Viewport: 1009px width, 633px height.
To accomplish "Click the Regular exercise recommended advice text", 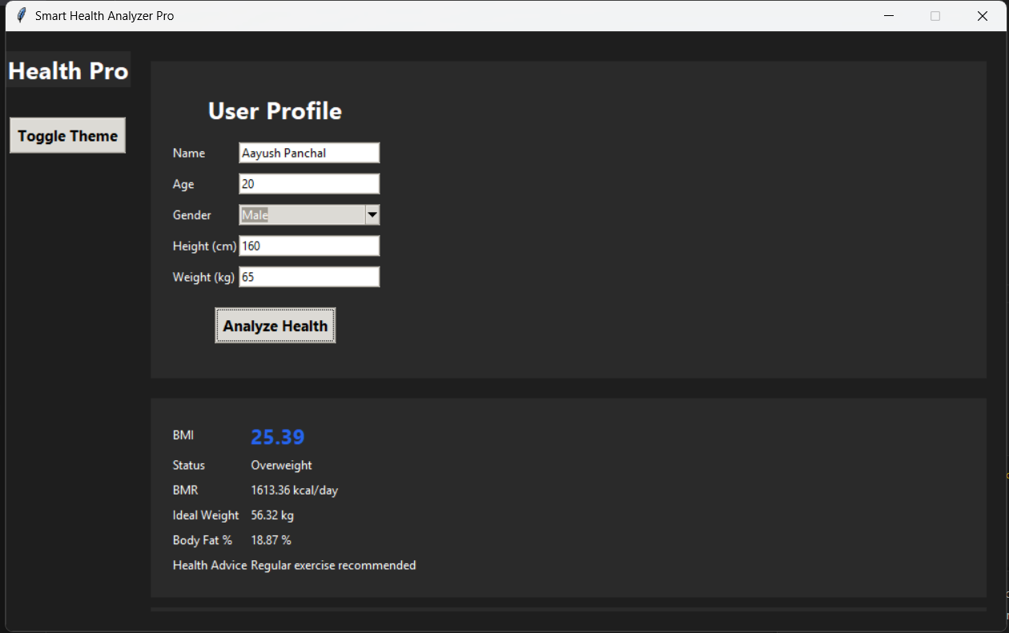I will click(333, 565).
